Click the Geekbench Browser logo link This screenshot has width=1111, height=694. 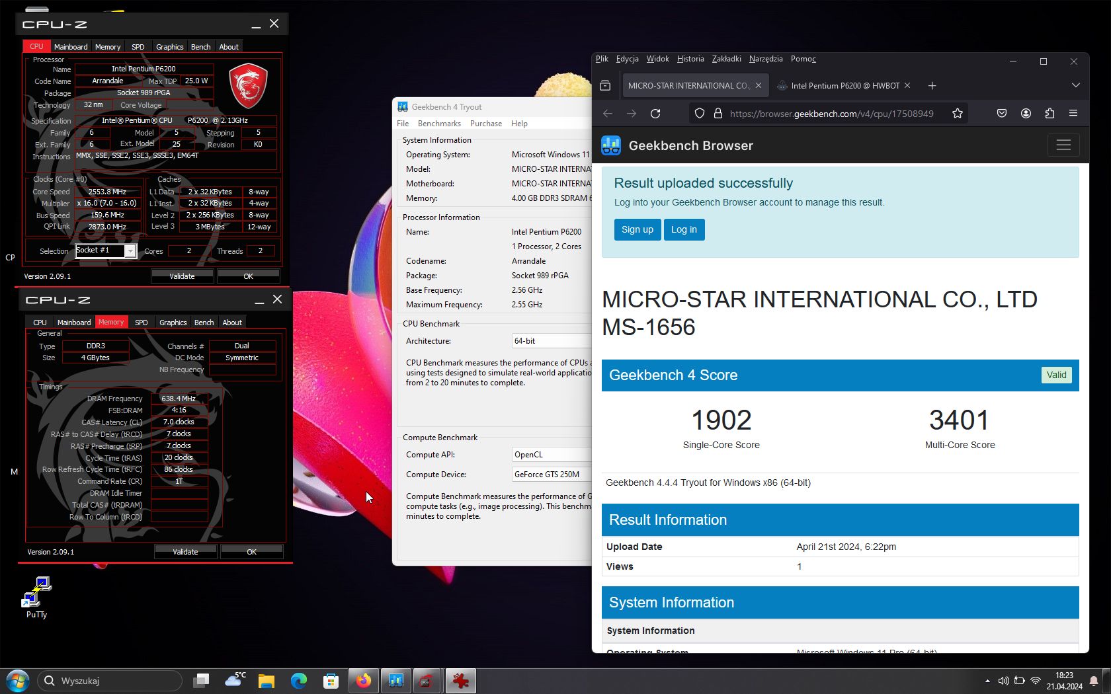tap(677, 145)
